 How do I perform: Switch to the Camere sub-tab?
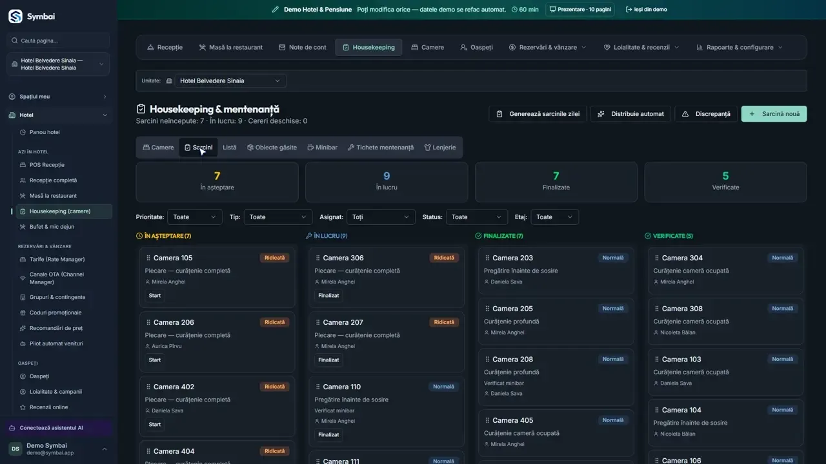point(158,148)
